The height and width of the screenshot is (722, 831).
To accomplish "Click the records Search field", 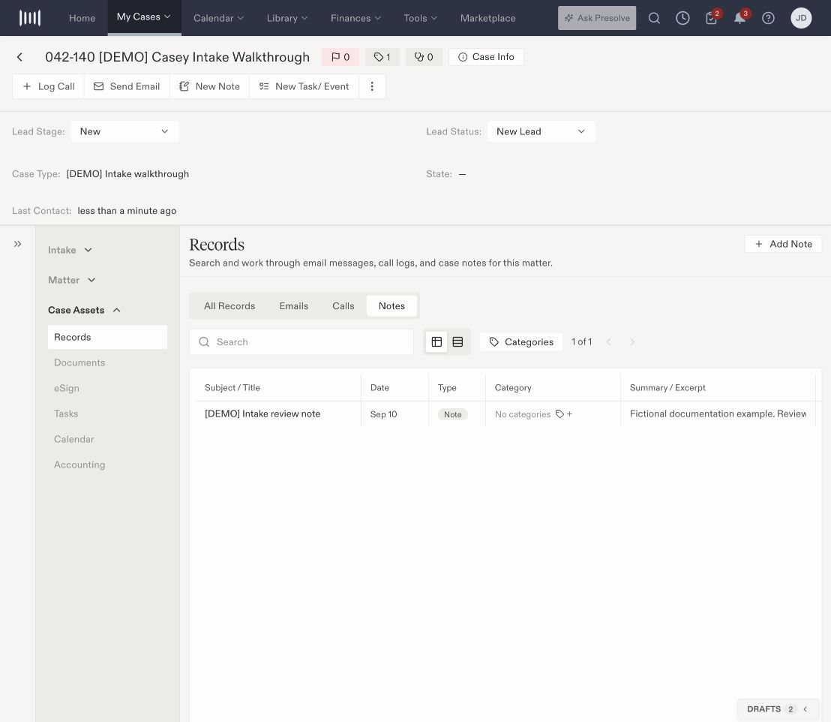I will [x=301, y=342].
